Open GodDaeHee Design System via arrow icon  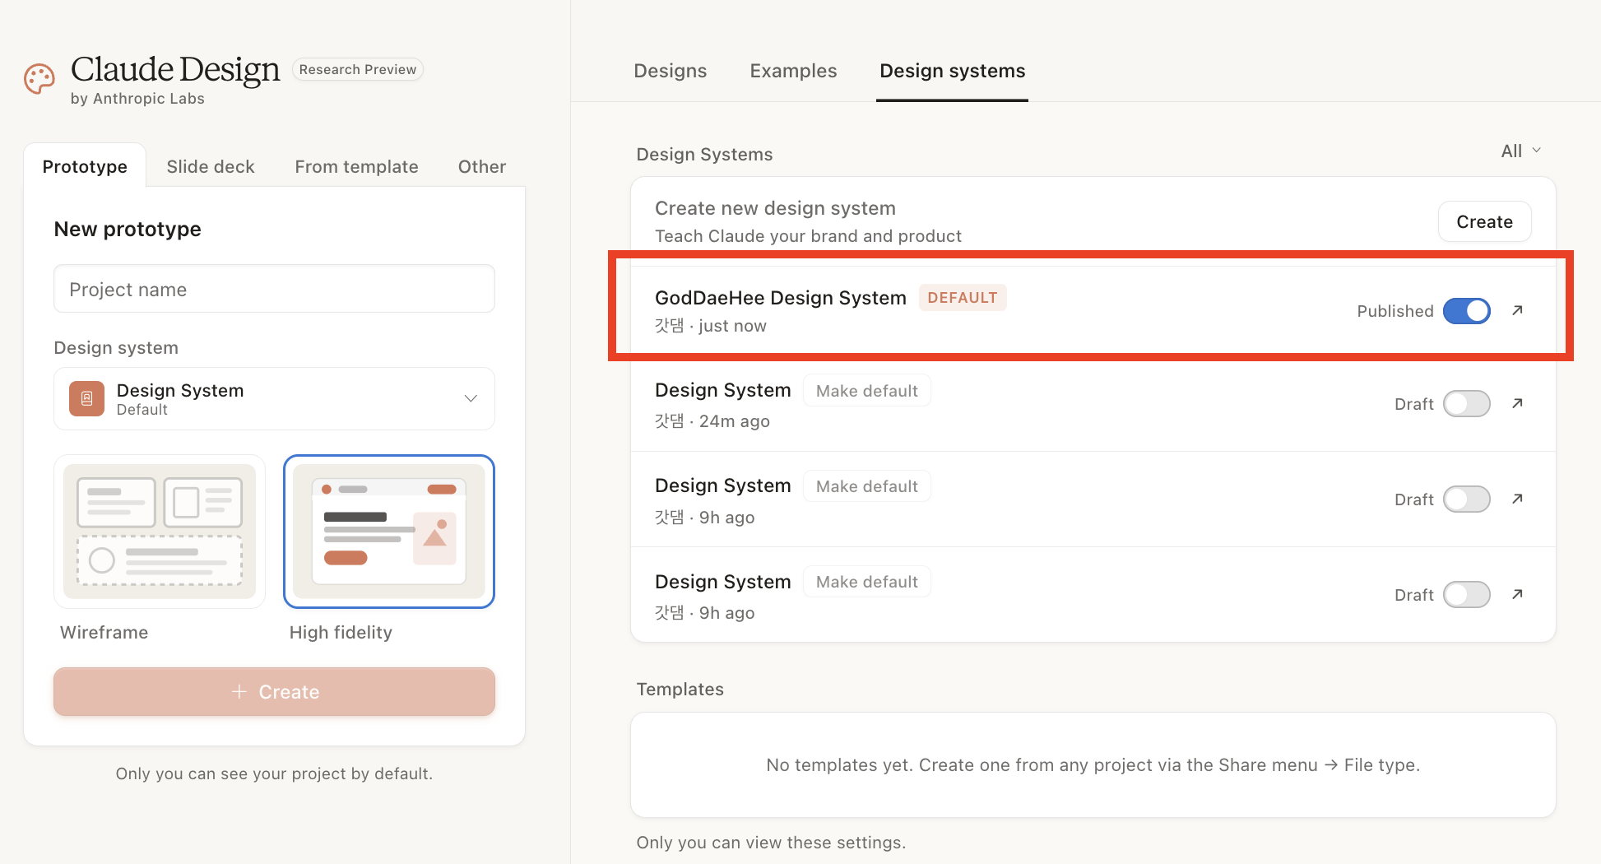[x=1518, y=310]
